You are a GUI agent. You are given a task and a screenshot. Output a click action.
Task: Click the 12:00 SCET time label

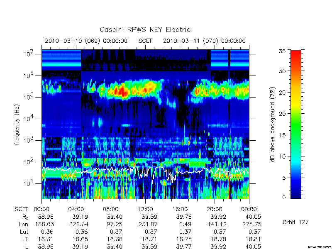point(145,210)
